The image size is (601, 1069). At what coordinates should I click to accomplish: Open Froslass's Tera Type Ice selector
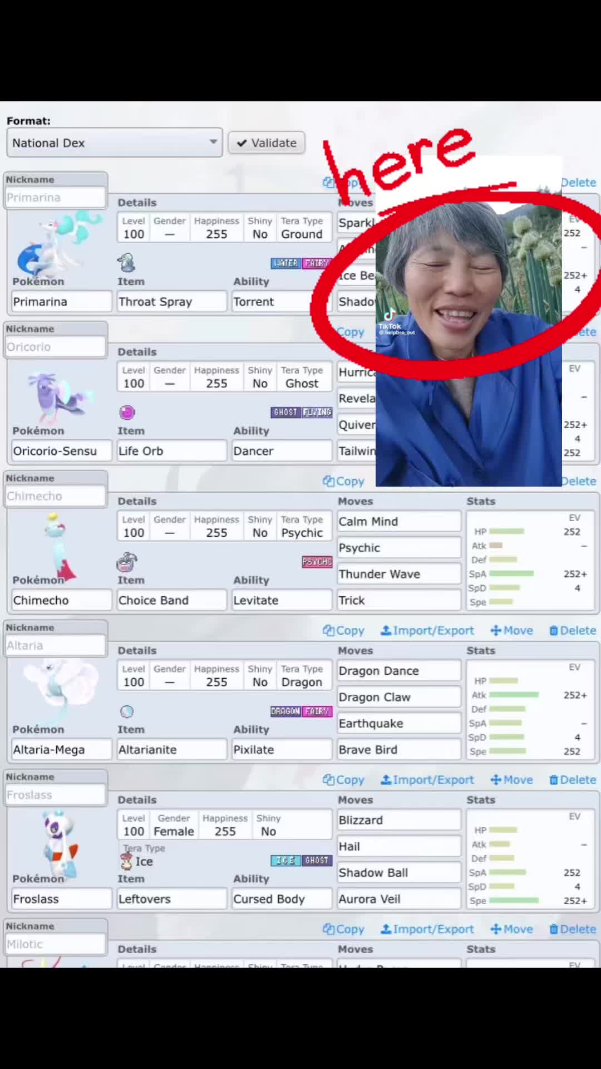tap(144, 856)
